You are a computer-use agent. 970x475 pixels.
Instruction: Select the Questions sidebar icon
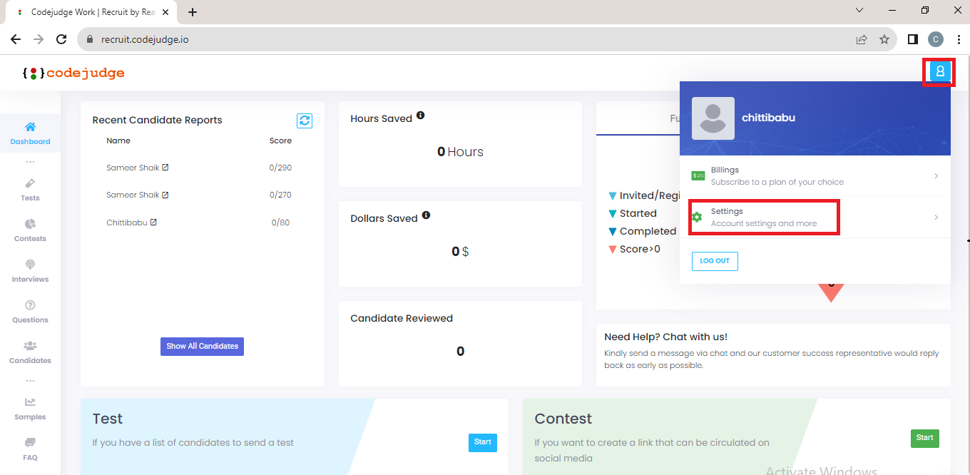(x=30, y=310)
